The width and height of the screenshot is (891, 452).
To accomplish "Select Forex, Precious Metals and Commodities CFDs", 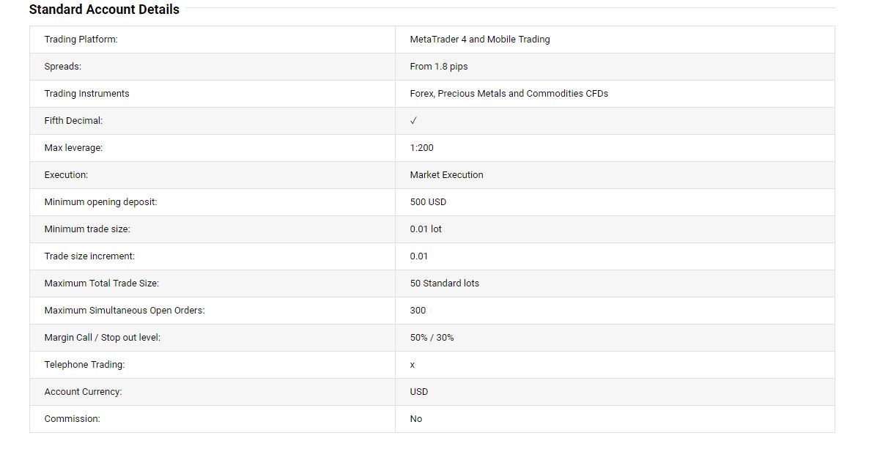I will 509,94.
